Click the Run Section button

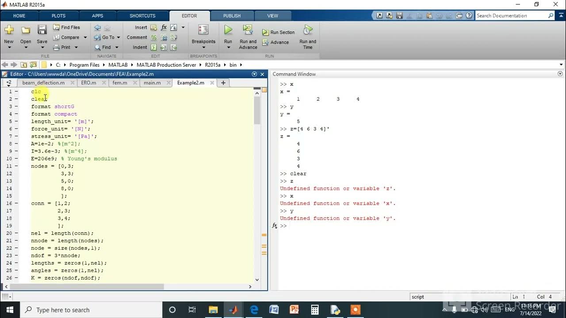[x=278, y=32]
